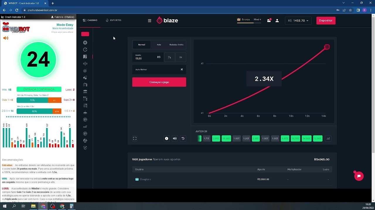The height and width of the screenshot is (210, 375).
Task: Open the live support chat bubble
Action: coord(359,176)
